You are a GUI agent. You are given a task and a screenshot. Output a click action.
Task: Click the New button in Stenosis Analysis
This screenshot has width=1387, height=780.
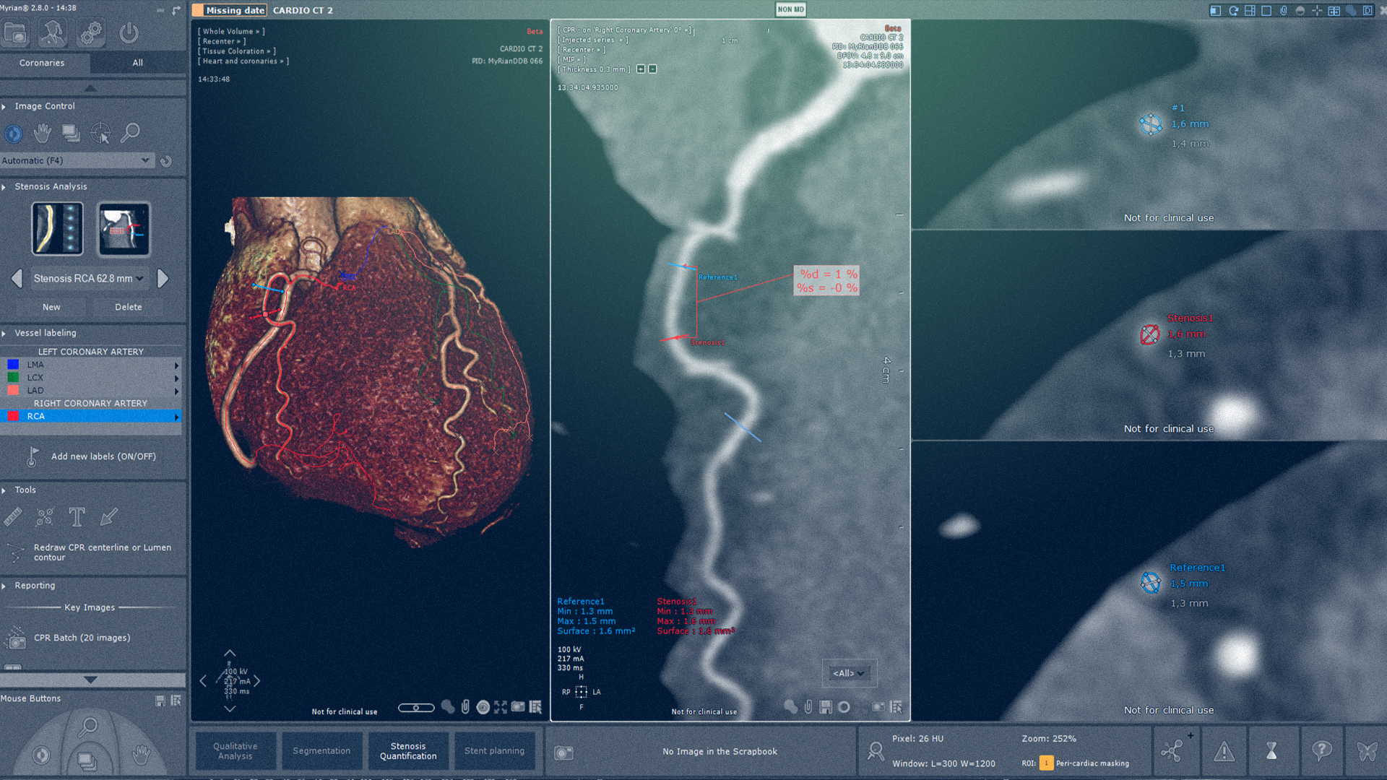pos(51,306)
